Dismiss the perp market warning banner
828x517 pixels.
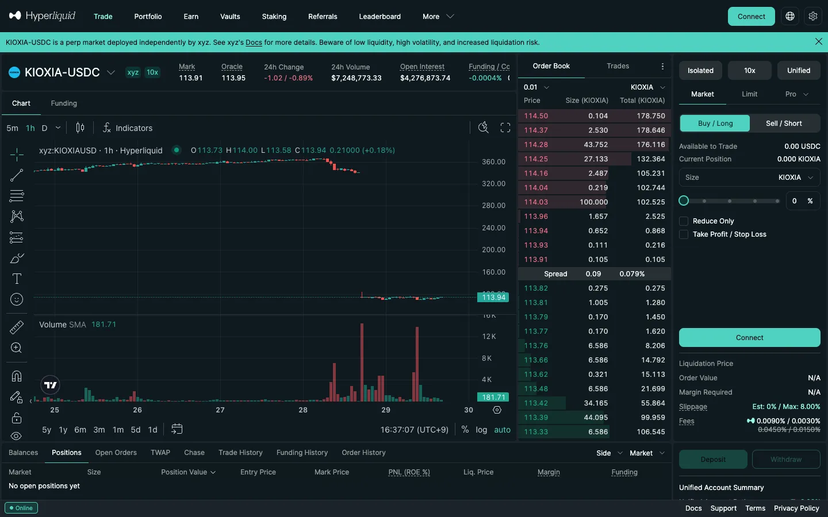[x=819, y=41]
